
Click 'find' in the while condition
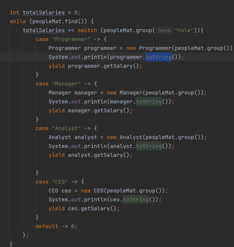pyautogui.click(x=71, y=21)
